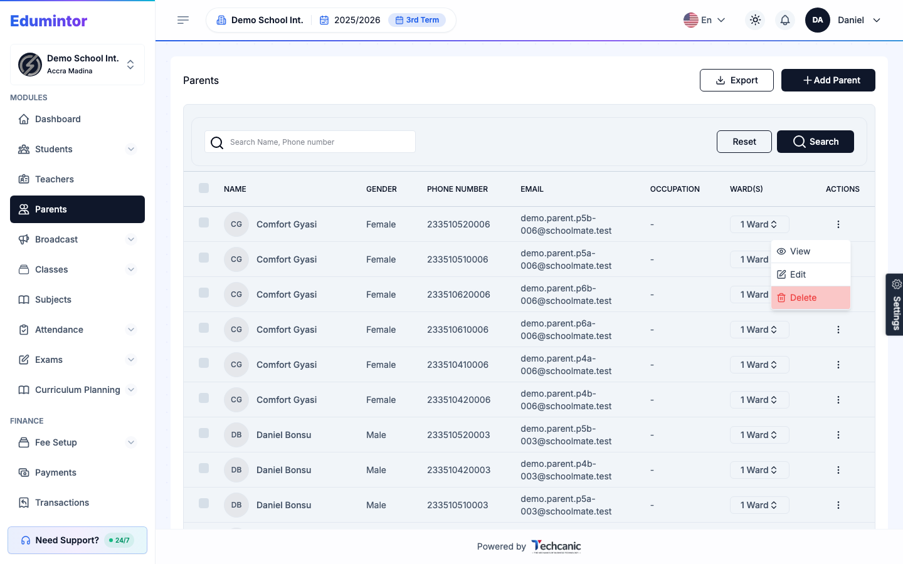903x564 pixels.
Task: Expand the Fee Setup sidebar submenu
Action: pos(131,442)
